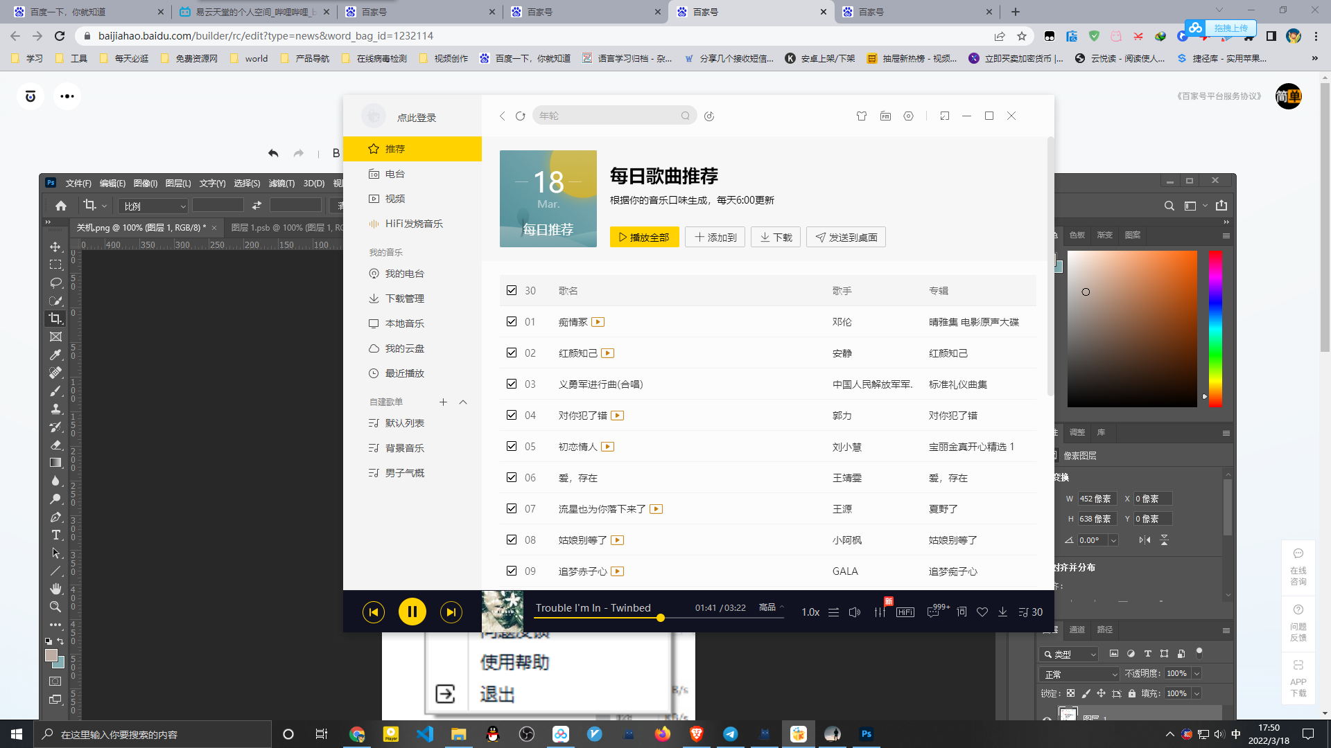The height and width of the screenshot is (748, 1331).
Task: Open the 类型 layer filter dropdown
Action: pyautogui.click(x=1069, y=654)
